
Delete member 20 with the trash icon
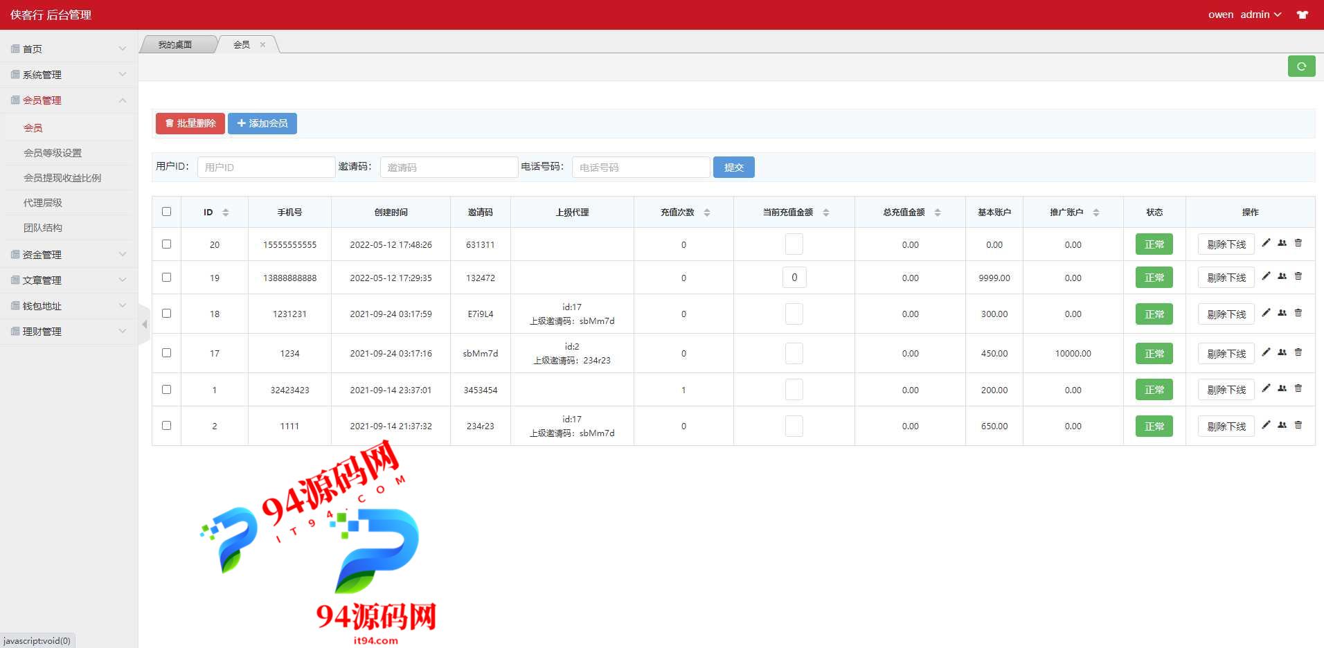coord(1298,243)
